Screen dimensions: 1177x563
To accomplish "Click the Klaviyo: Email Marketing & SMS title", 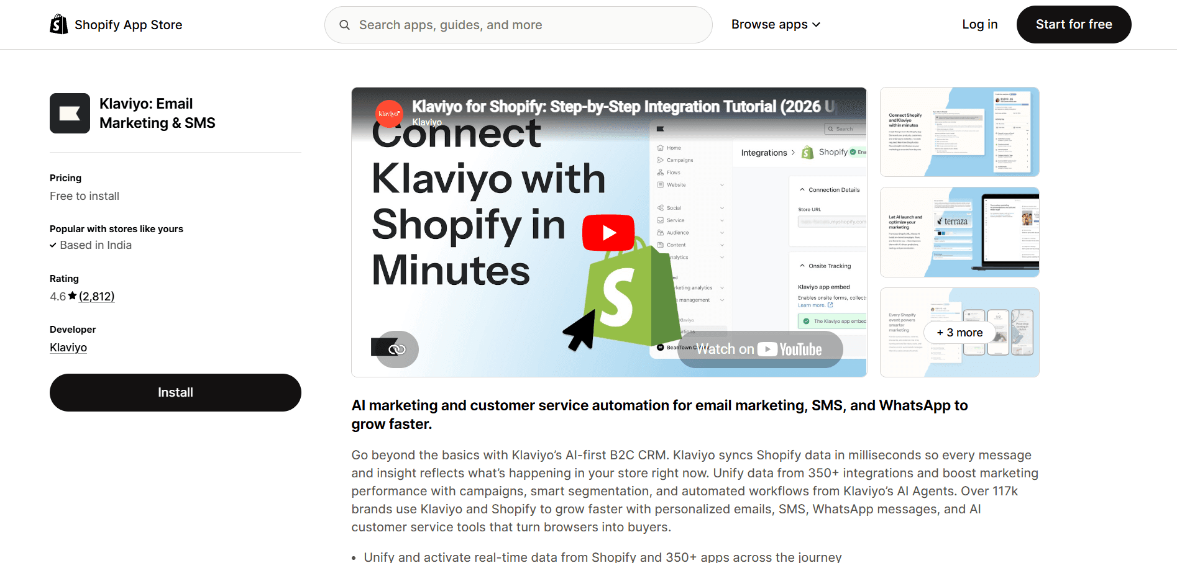I will pos(157,113).
